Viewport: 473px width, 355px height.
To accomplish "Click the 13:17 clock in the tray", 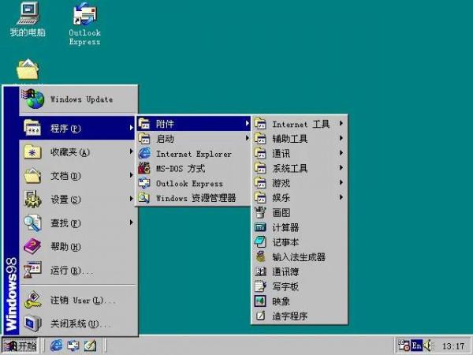I will pyautogui.click(x=453, y=346).
